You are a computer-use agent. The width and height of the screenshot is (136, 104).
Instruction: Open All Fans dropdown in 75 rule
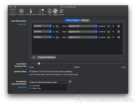point(42,32)
